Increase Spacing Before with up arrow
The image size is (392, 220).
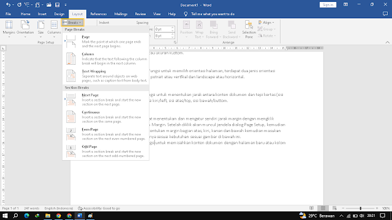coord(173,28)
